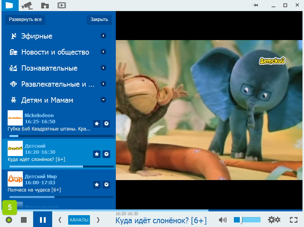This screenshot has height=227, width=304.
Task: Open Детский channel schedule clock icon
Action: (106, 154)
